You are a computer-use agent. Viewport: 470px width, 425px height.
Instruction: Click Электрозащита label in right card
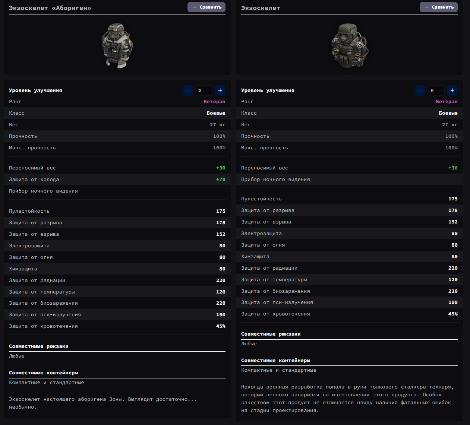coord(261,234)
